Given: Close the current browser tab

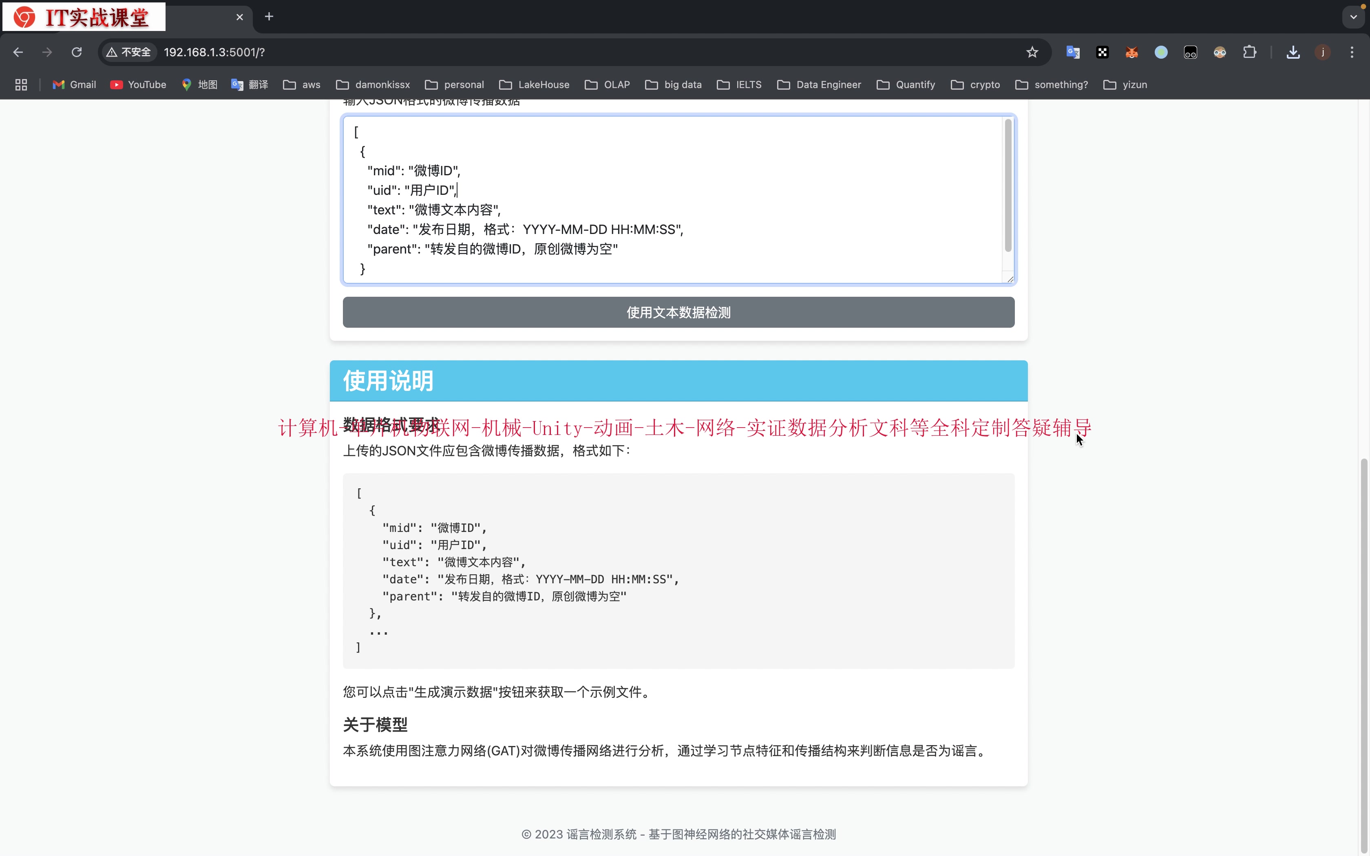Looking at the screenshot, I should (x=239, y=17).
